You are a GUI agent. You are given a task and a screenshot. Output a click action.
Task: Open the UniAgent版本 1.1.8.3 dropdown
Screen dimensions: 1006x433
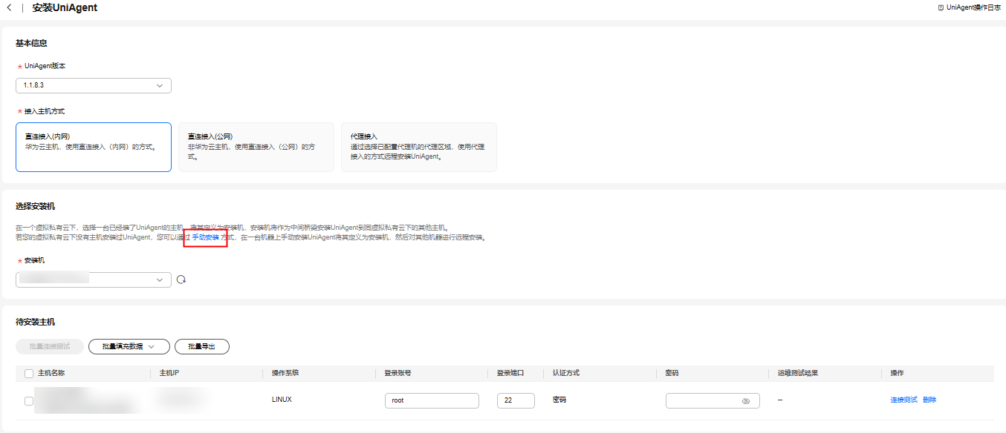click(94, 85)
